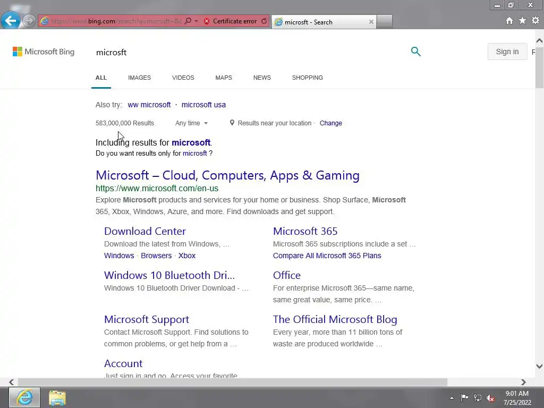This screenshot has height=408, width=544.
Task: Open the Browsers link under Download Center
Action: point(156,256)
